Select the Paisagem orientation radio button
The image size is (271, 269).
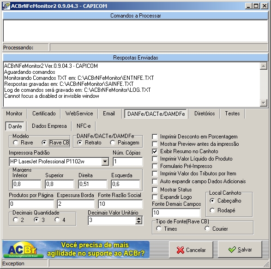pos(113,143)
